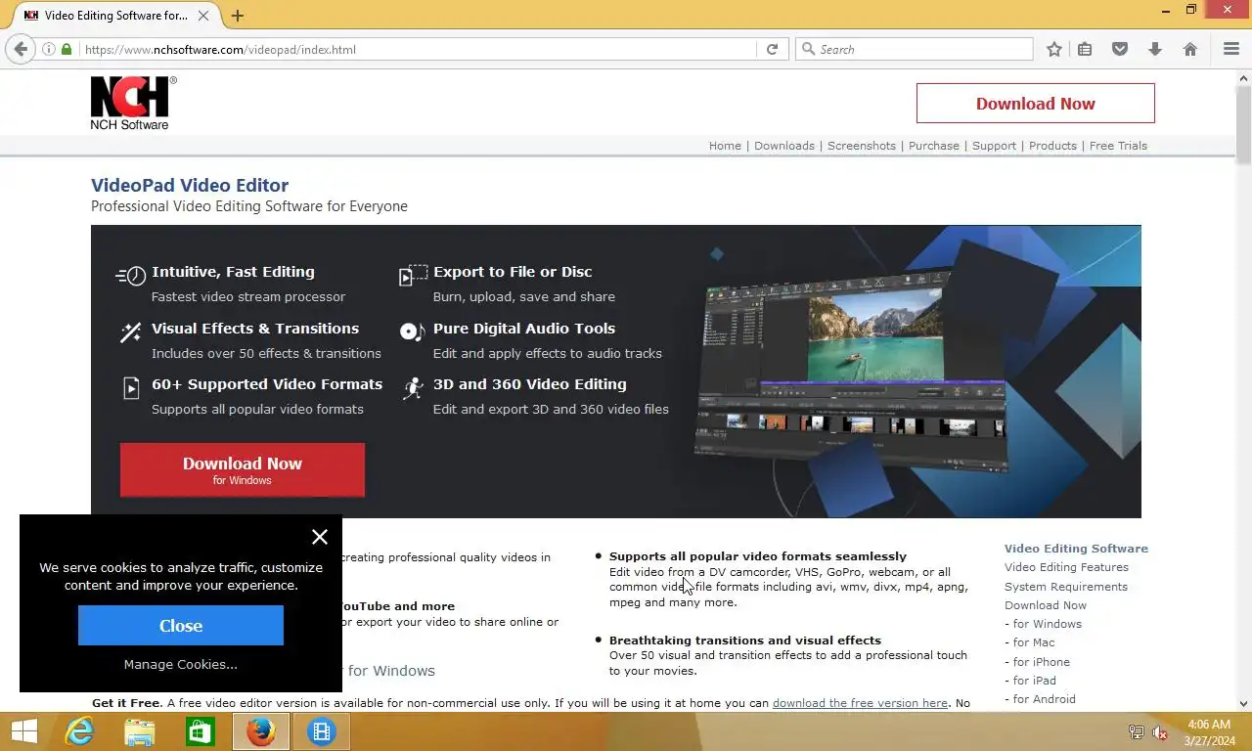Reload the page with the refresh icon
The image size is (1252, 751).
772,49
